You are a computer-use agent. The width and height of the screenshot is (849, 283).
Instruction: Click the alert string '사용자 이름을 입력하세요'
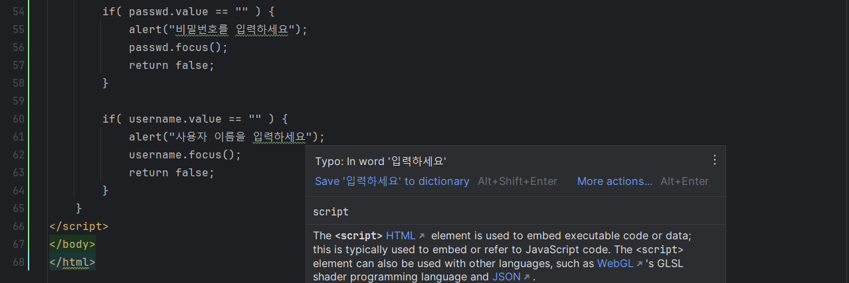point(240,137)
